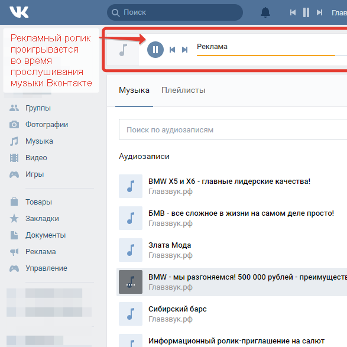Open Реклама via the megaphone icon
The height and width of the screenshot is (347, 347).
[14, 252]
